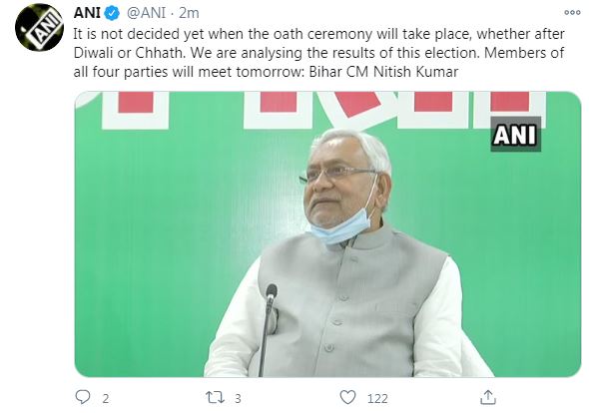Click the reply speech bubble icon
Viewport: 589px width, 413px height.
coord(83,397)
